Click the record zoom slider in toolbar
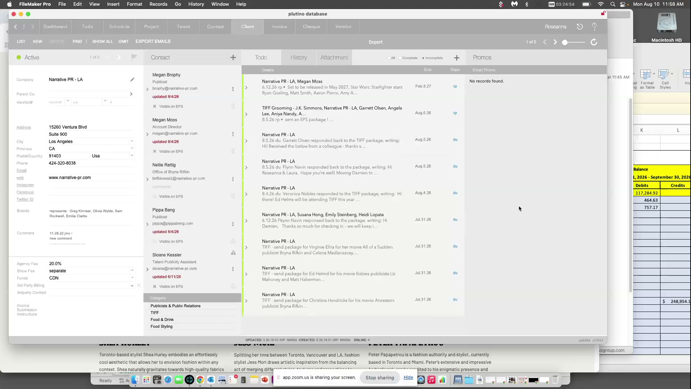The height and width of the screenshot is (389, 691). [x=574, y=42]
